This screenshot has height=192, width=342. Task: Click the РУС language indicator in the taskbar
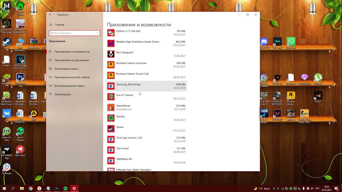click(317, 189)
